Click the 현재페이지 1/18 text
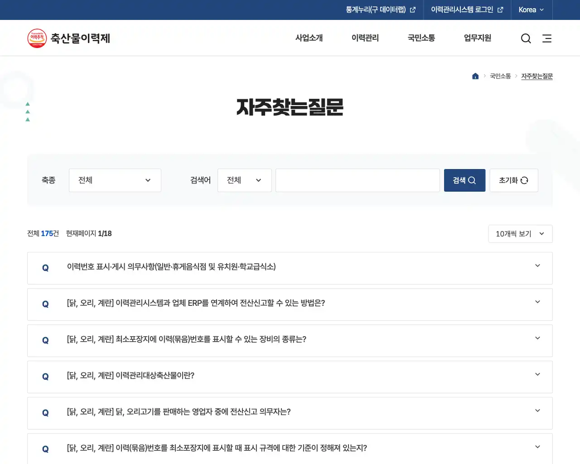 [x=89, y=233]
